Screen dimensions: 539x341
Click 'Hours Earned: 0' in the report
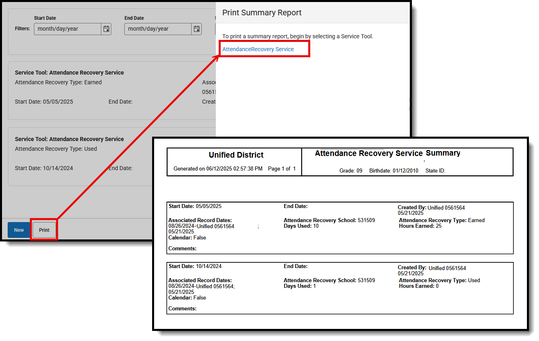[x=419, y=286]
